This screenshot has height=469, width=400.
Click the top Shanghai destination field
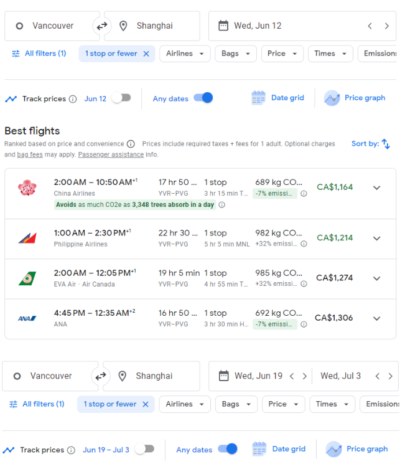point(155,26)
